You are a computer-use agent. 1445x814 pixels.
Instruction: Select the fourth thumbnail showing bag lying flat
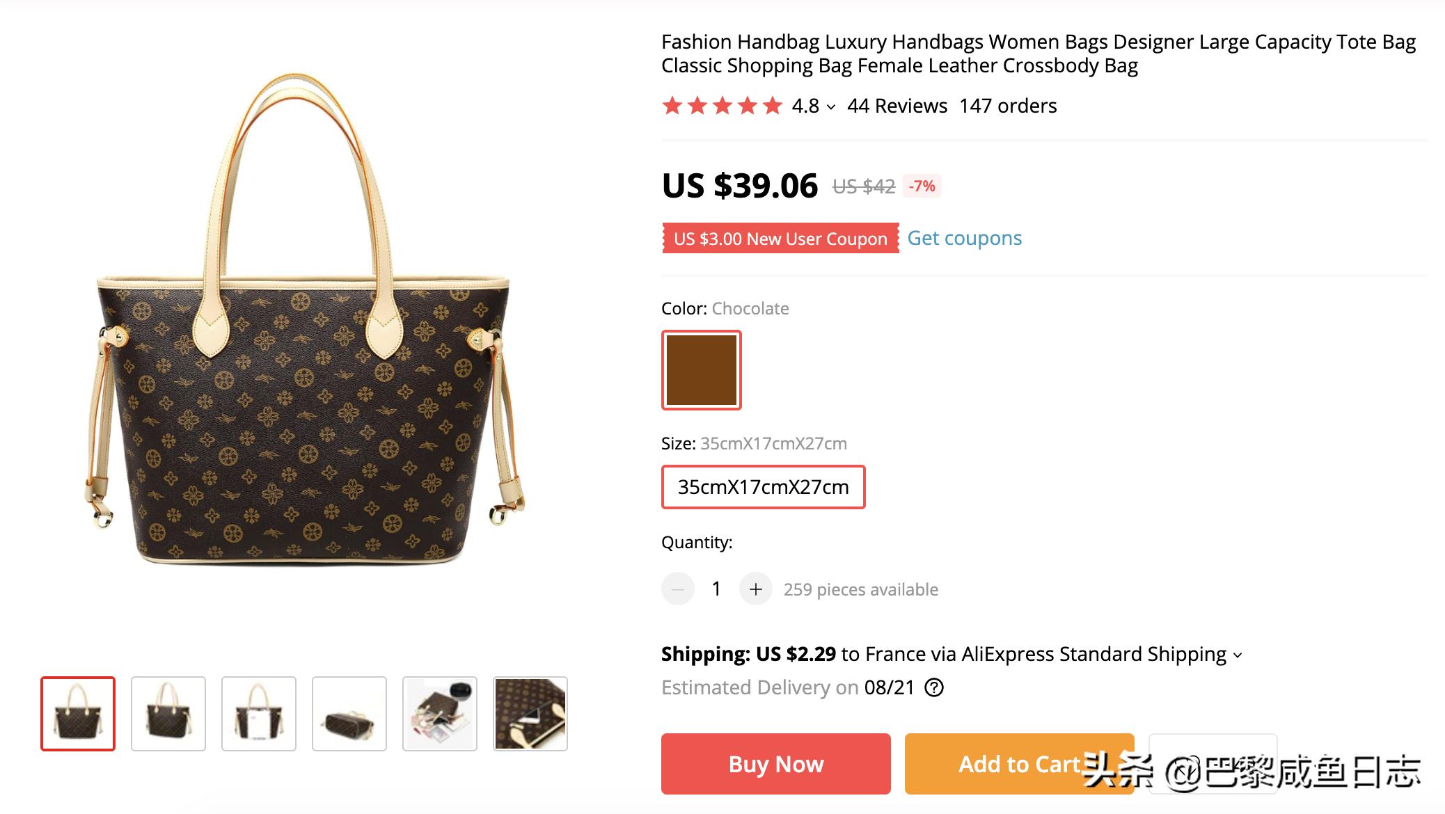(349, 713)
